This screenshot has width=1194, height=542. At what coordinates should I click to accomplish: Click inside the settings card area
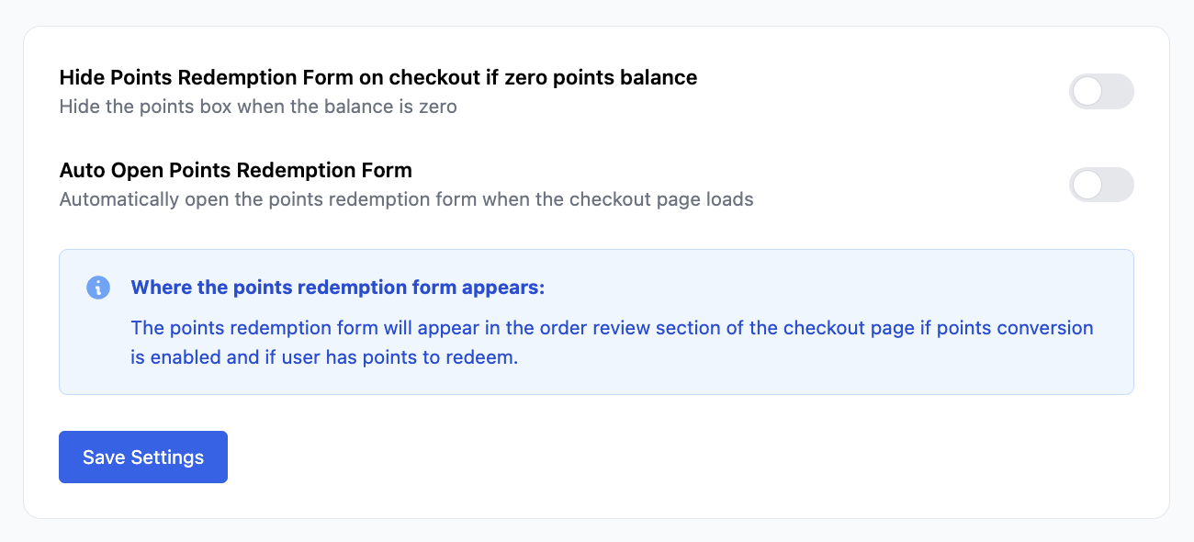point(597,413)
